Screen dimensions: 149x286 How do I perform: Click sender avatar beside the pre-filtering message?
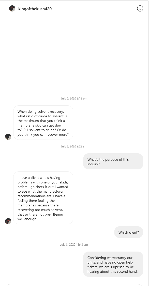pyautogui.click(x=8, y=221)
